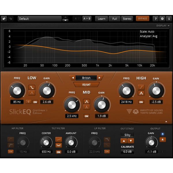
Task: Click the EQ SAT button
Action: click(86, 84)
